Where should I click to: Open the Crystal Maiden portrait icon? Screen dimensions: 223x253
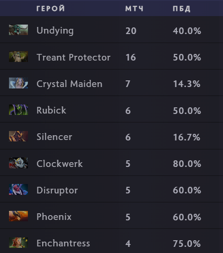pyautogui.click(x=18, y=83)
